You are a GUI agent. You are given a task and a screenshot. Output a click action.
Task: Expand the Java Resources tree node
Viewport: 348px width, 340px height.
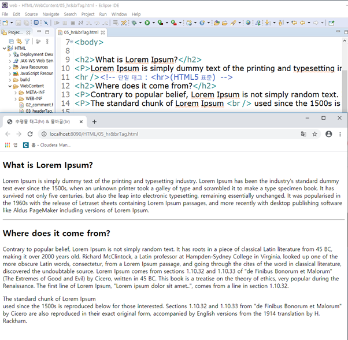(10, 67)
